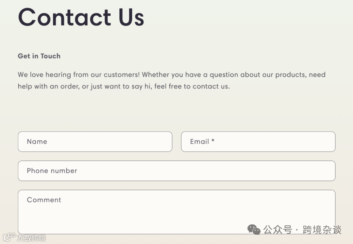Click the required asterisk beside Email
This screenshot has width=353, height=244.
click(x=213, y=141)
